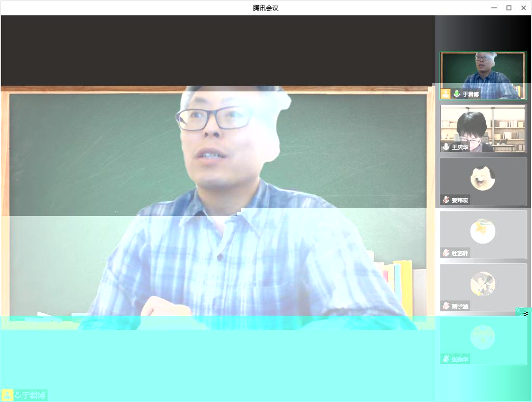Click the microphone icon beside 王庆华
Image resolution: width=532 pixels, height=402 pixels.
click(446, 147)
